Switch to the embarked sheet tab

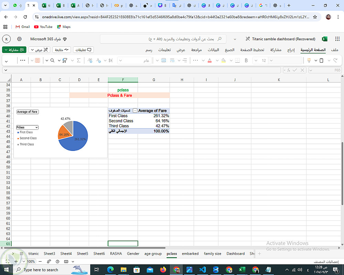(190, 254)
